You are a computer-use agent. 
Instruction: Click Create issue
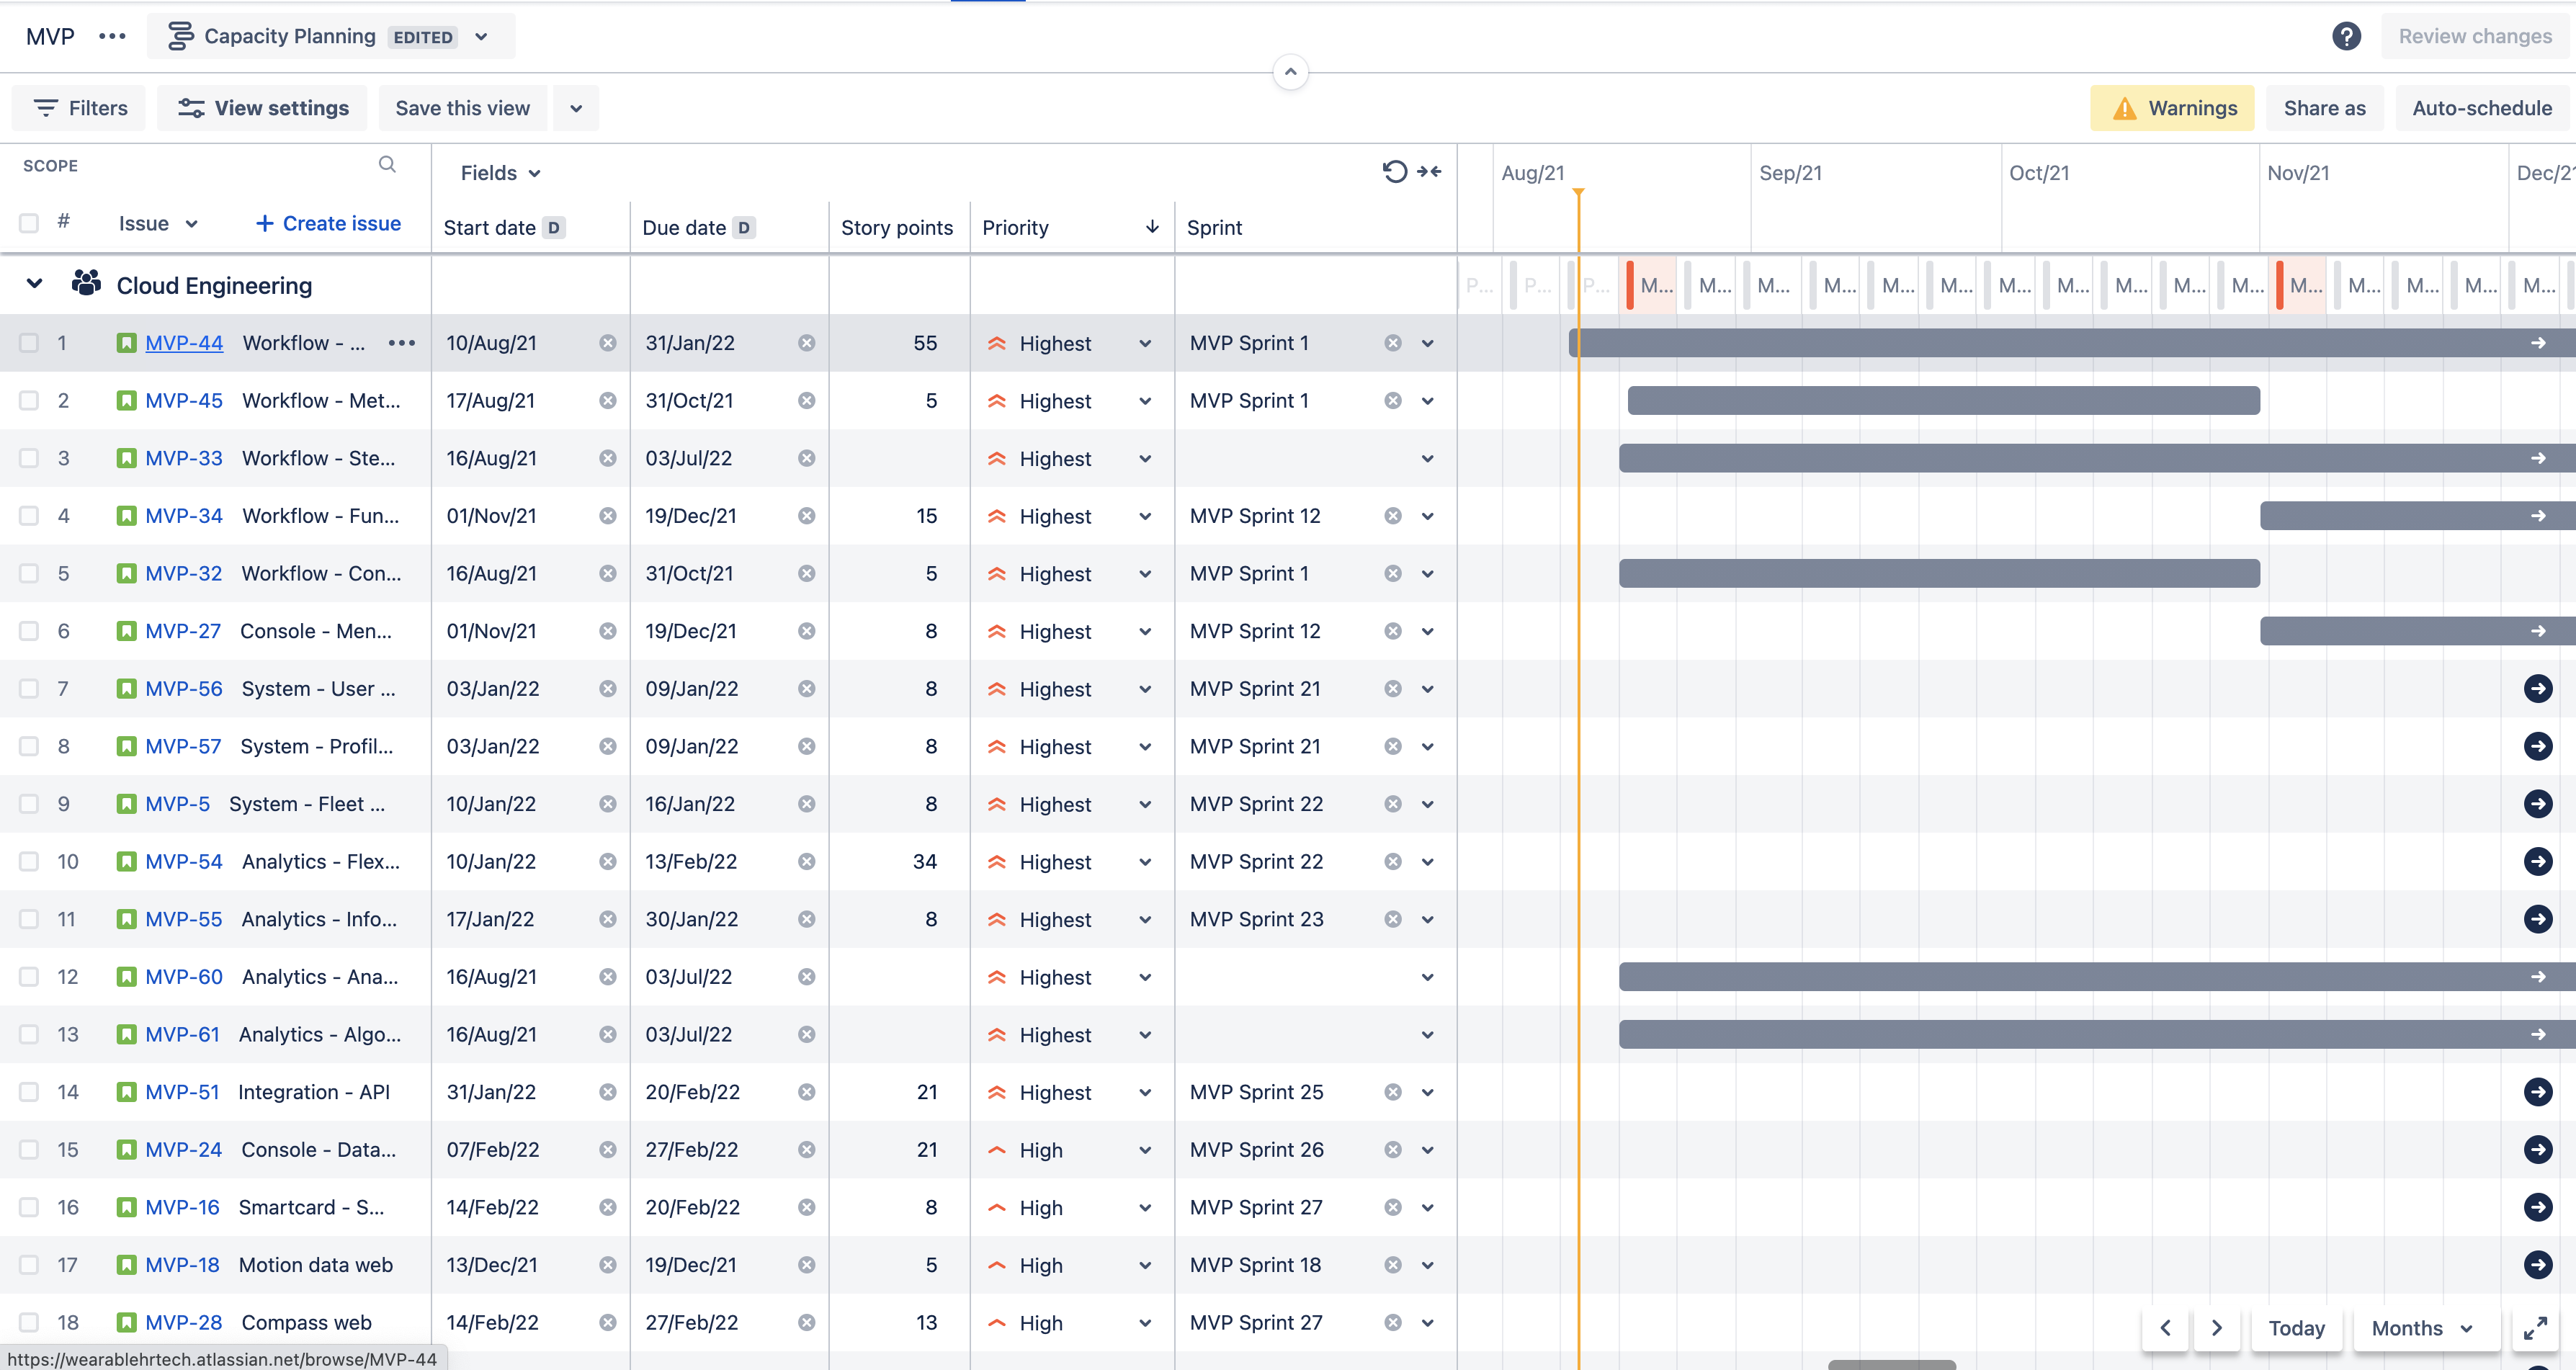(x=328, y=223)
